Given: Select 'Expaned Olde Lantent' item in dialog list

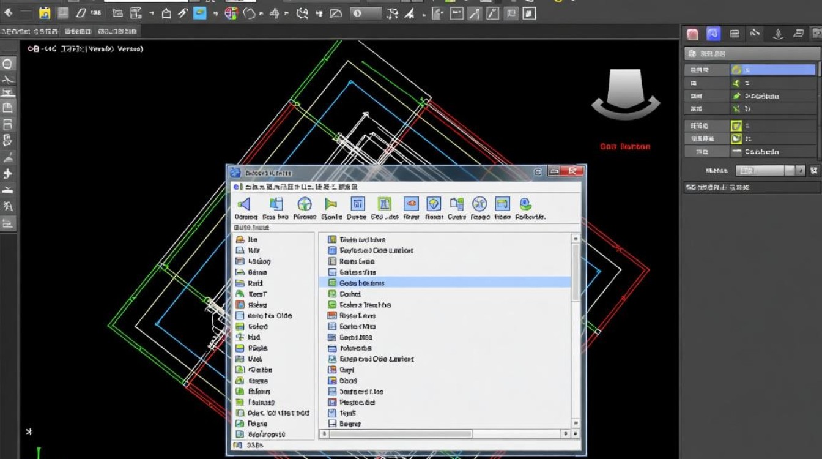Looking at the screenshot, I should pyautogui.click(x=376, y=359).
